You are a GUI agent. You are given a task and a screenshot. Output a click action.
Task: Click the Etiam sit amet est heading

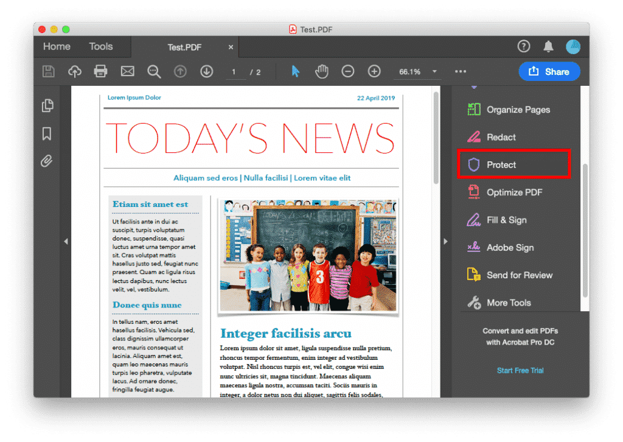(x=150, y=204)
